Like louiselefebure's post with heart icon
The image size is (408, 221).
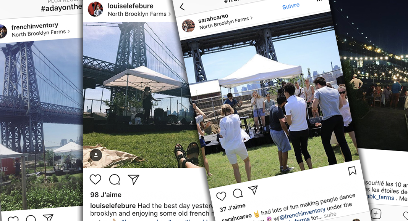point(95,179)
